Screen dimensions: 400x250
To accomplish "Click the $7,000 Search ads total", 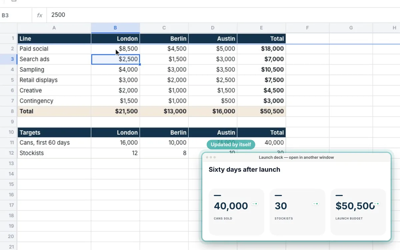I will pyautogui.click(x=261, y=59).
